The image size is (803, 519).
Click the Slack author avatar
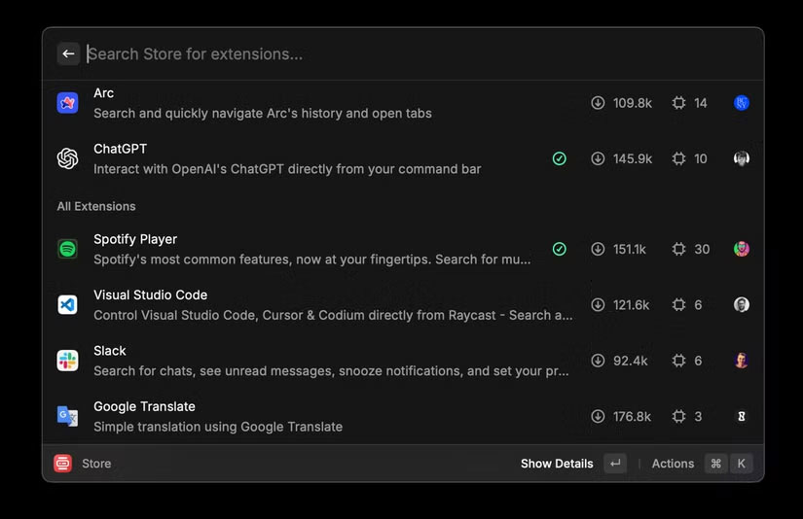pyautogui.click(x=742, y=361)
